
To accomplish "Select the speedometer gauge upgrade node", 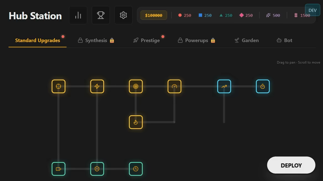I will pyautogui.click(x=174, y=86).
